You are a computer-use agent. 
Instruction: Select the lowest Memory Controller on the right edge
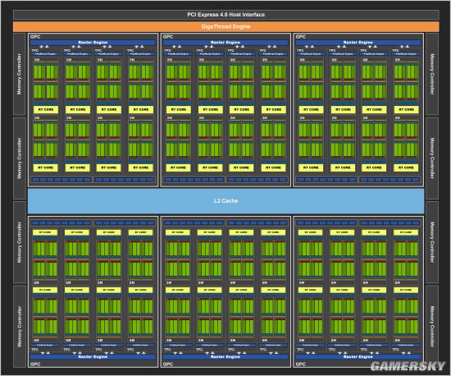click(432, 326)
